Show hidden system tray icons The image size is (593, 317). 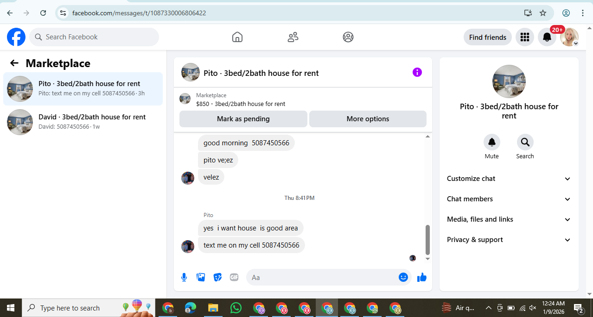tap(488, 308)
